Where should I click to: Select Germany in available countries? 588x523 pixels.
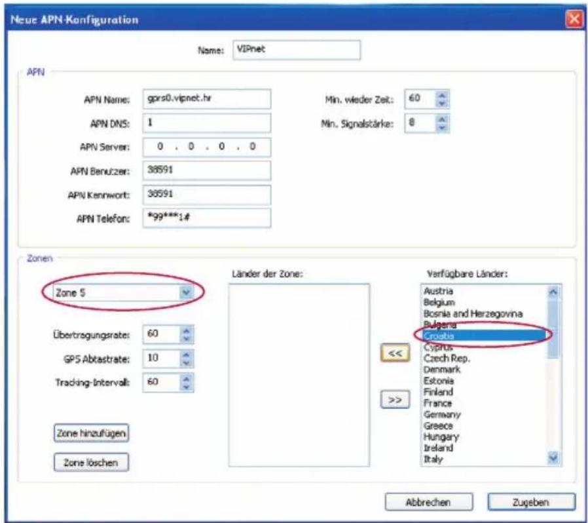[x=442, y=414]
